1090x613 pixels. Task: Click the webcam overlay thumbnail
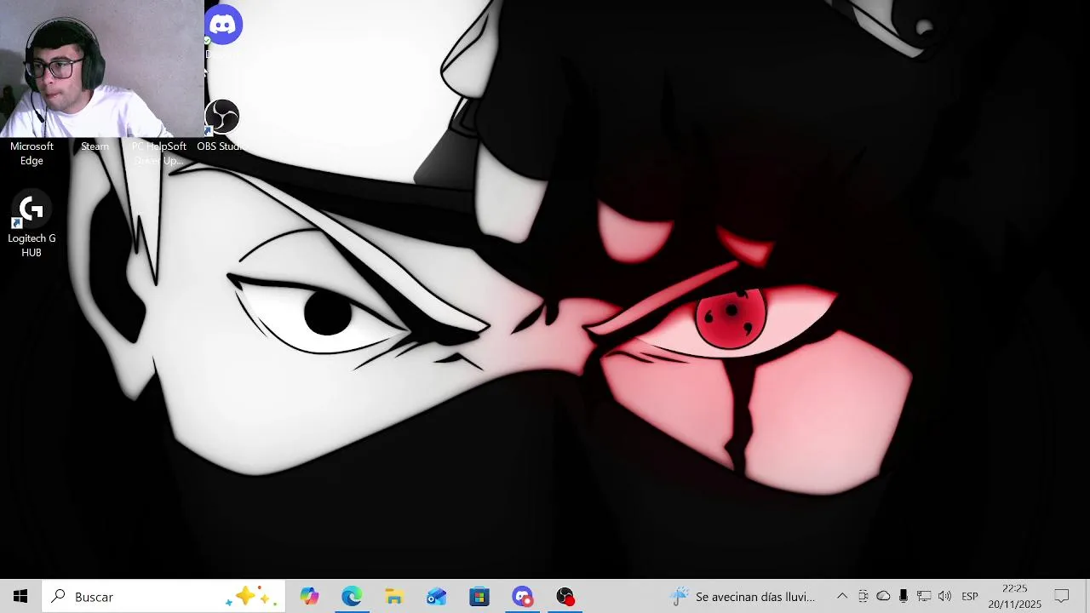(x=102, y=69)
